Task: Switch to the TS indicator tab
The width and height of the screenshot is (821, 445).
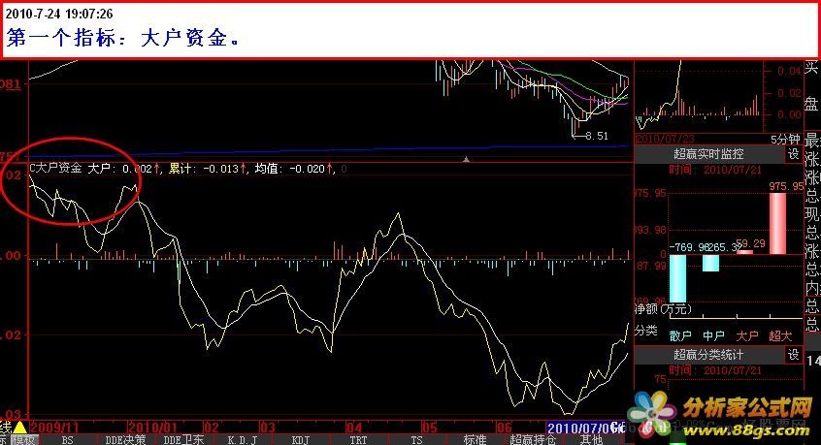Action: click(x=416, y=440)
